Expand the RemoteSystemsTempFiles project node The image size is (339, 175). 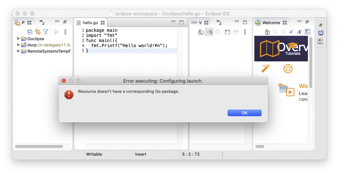pyautogui.click(x=18, y=51)
